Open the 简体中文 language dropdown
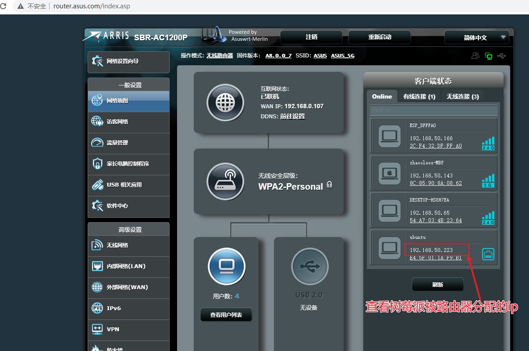529x351 pixels. click(x=476, y=38)
